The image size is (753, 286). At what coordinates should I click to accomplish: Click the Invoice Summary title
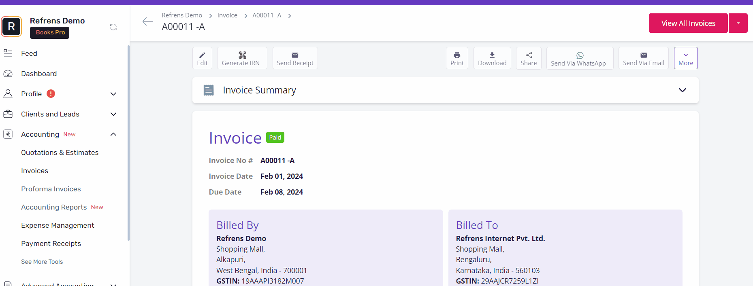tap(259, 90)
